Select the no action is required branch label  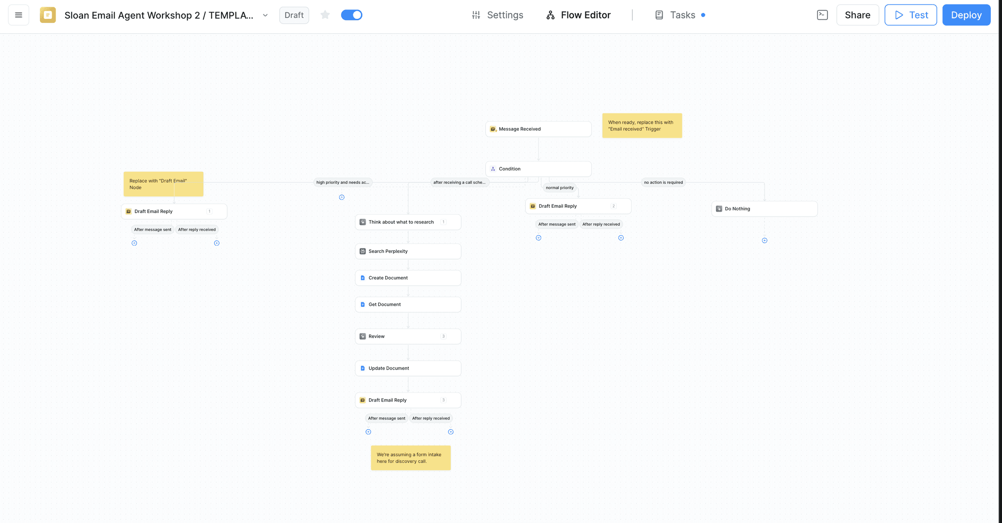point(663,183)
